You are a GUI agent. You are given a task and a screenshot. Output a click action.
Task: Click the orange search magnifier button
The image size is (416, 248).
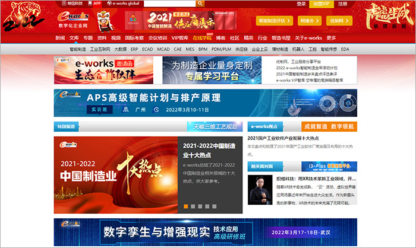click(200, 4)
